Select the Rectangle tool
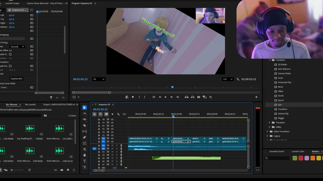The image size is (323, 181). click(x=85, y=143)
